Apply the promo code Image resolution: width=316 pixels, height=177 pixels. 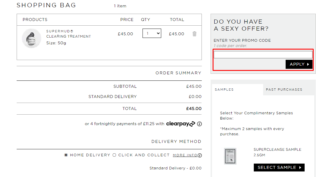[299, 64]
